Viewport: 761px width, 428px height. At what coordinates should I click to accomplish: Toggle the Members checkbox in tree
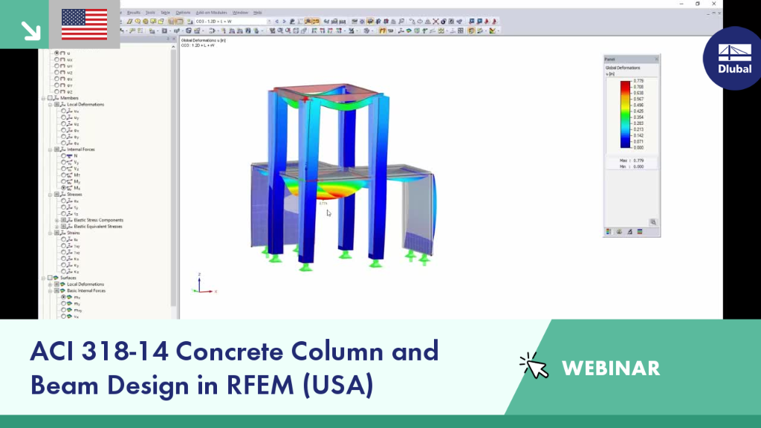[x=50, y=98]
